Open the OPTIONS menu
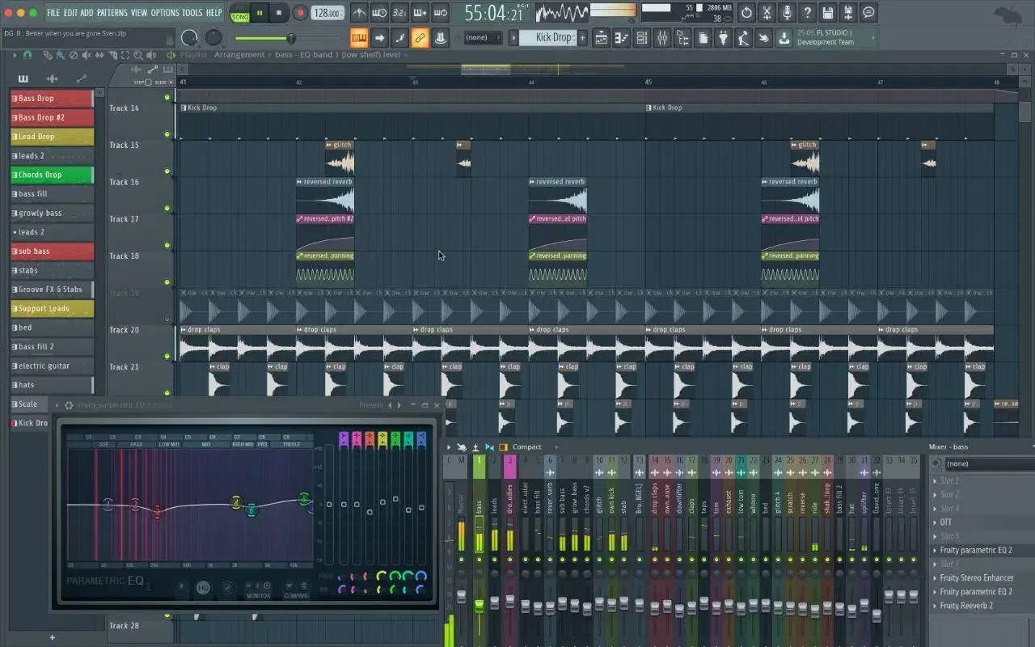The image size is (1035, 647). coord(165,13)
